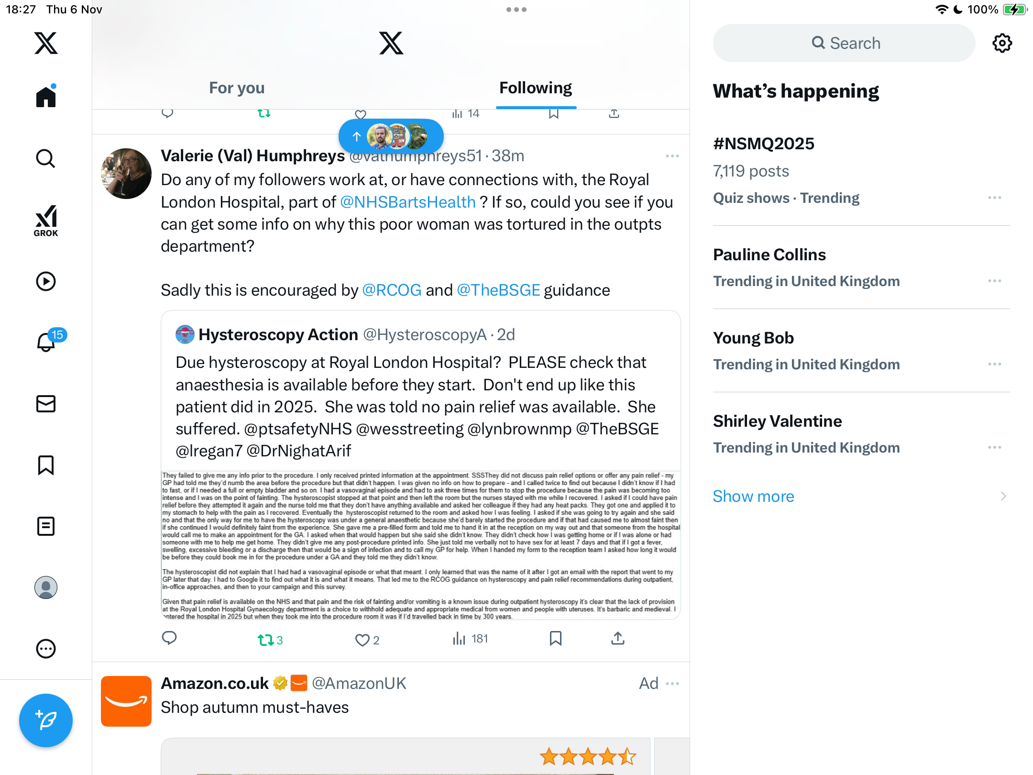Open direct messages envelope
Screen dimensions: 1033x775
(46, 404)
